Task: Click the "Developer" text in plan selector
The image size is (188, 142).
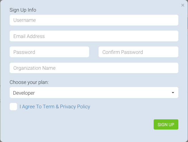Action: pyautogui.click(x=24, y=93)
